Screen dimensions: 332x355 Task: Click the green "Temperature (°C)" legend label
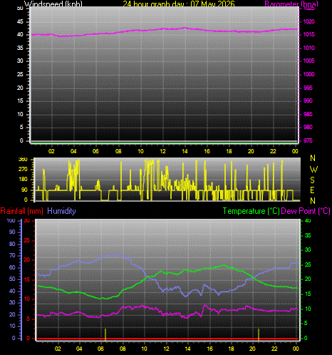tap(251, 211)
